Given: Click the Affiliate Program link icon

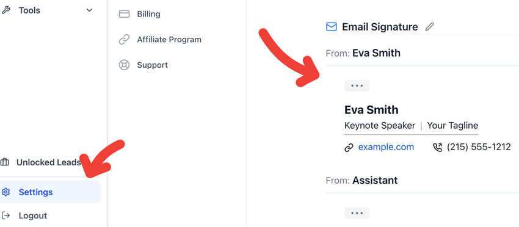Looking at the screenshot, I should (124, 40).
